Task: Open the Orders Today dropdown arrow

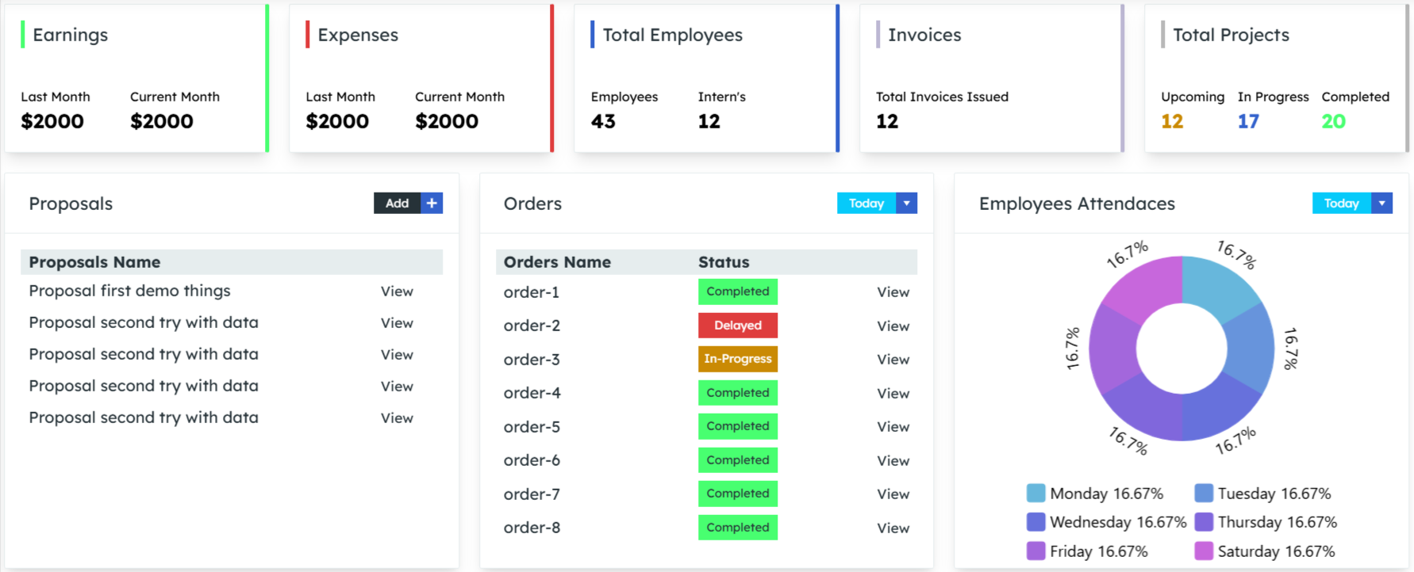Action: coord(906,204)
